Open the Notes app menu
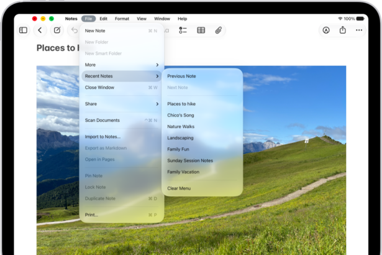 [71, 19]
